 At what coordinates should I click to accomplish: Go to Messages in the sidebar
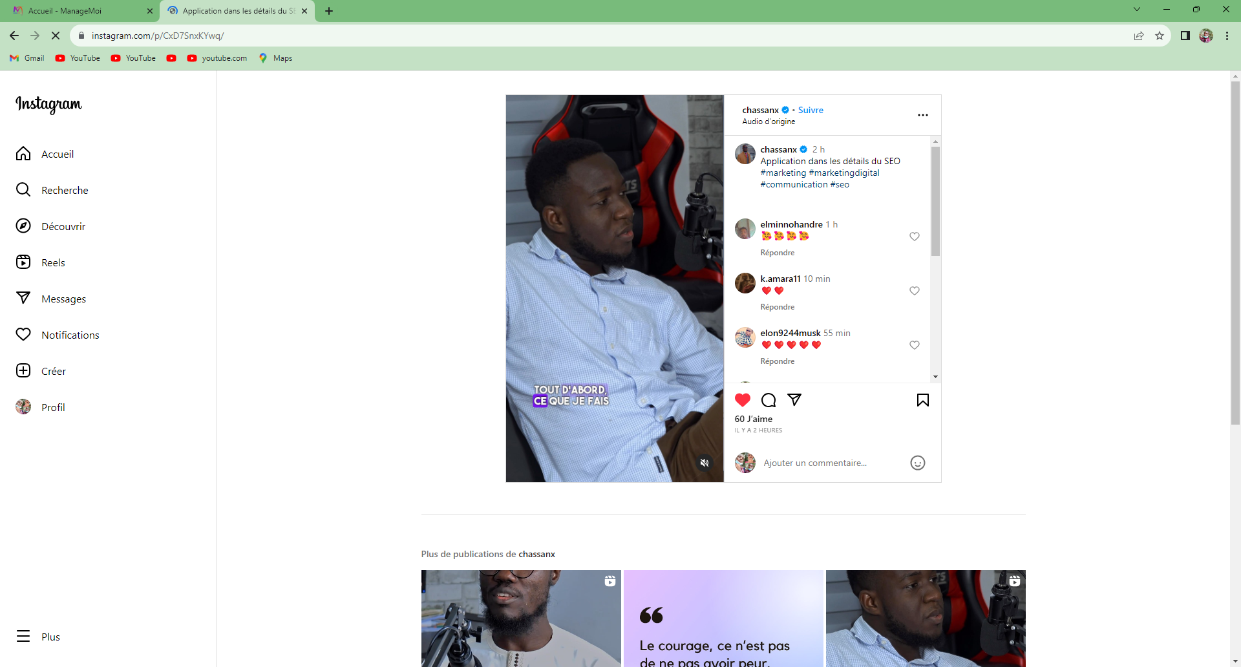click(63, 299)
